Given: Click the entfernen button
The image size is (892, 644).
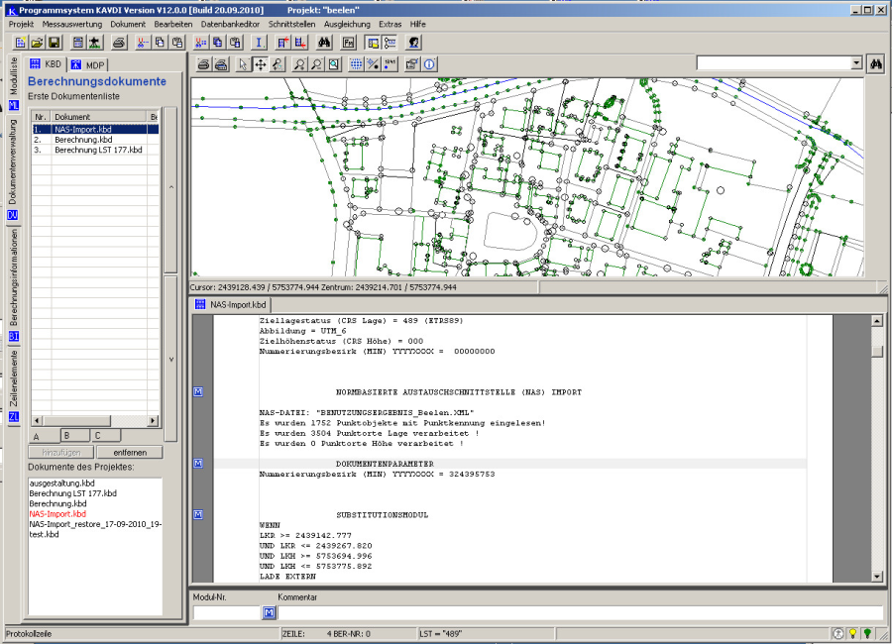Looking at the screenshot, I should [x=129, y=452].
